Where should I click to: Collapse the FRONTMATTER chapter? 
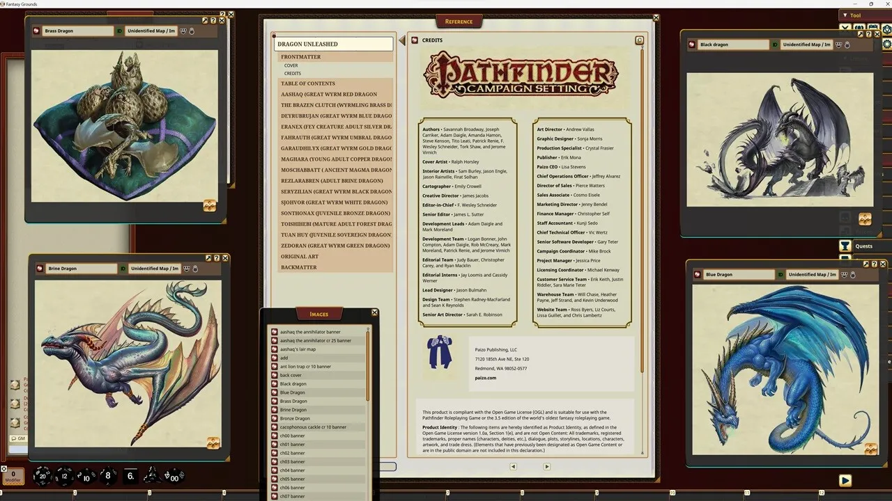click(336, 57)
